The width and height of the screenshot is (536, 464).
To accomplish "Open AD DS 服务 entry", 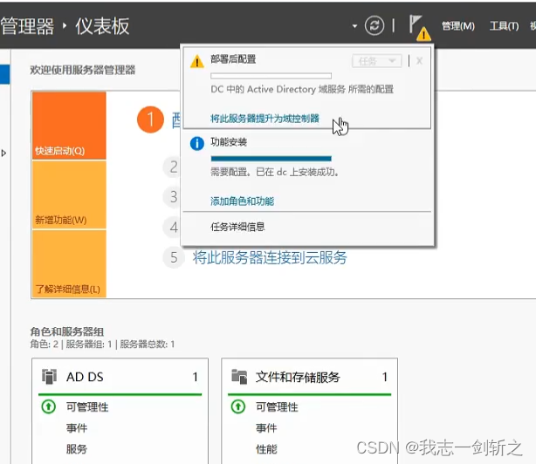I will [x=77, y=449].
